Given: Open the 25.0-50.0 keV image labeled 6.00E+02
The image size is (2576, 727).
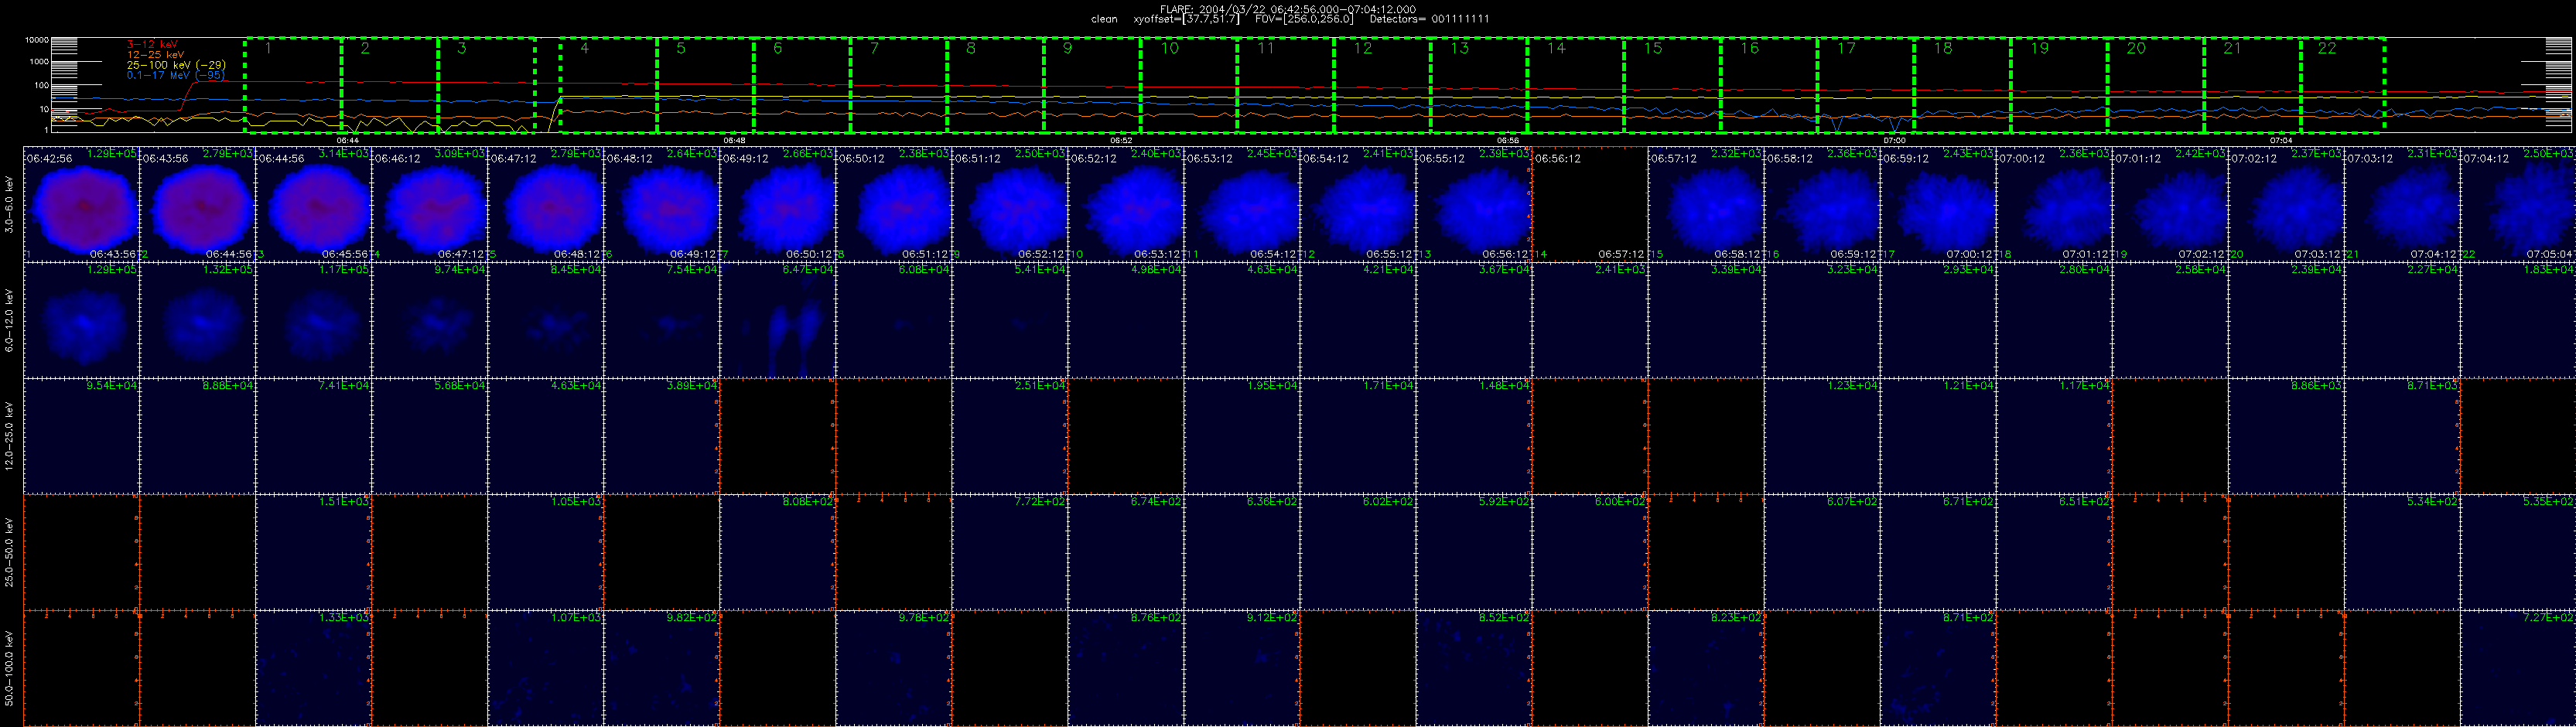Looking at the screenshot, I should 1590,552.
